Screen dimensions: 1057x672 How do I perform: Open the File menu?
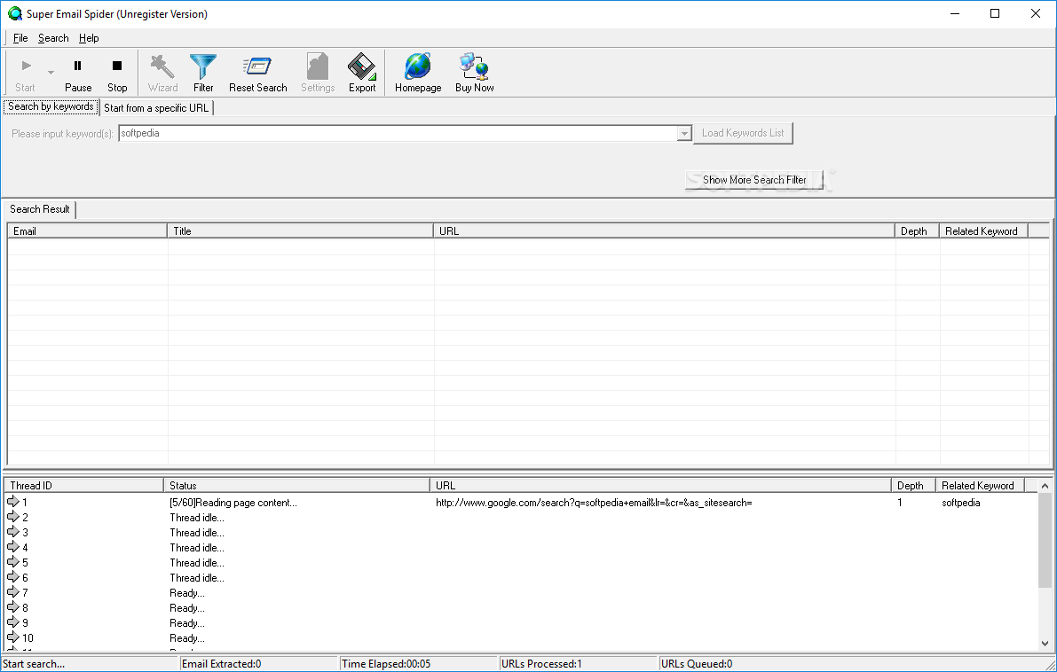(20, 38)
